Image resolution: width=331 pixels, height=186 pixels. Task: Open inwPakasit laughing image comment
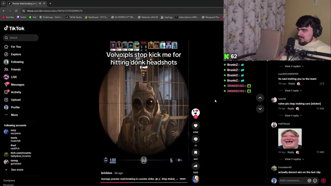tap(290, 138)
